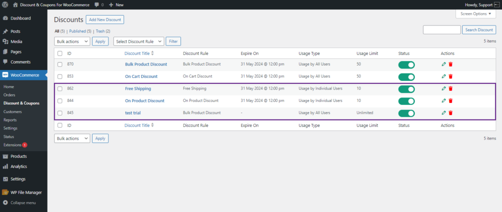Click edit pencil for Bulk Product Discount
This screenshot has width=502, height=212.
click(x=443, y=64)
